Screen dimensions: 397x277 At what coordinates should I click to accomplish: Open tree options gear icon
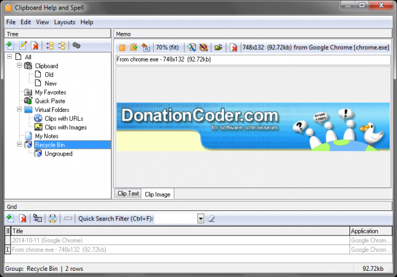coord(76,45)
